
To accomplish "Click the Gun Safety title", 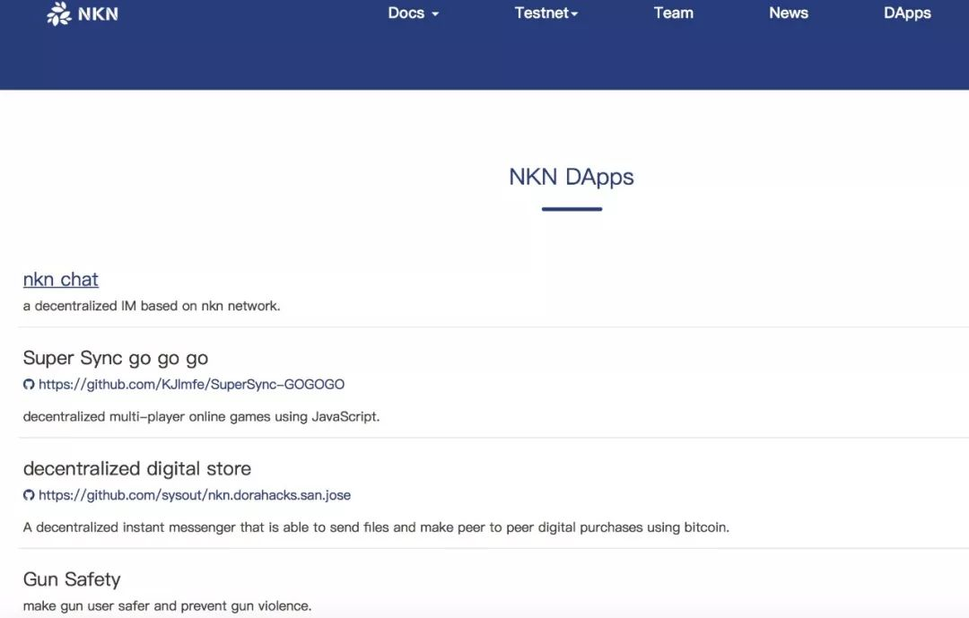I will click(72, 579).
